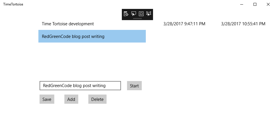
Task: Toggle the Track focused element icon
Action: (149, 14)
